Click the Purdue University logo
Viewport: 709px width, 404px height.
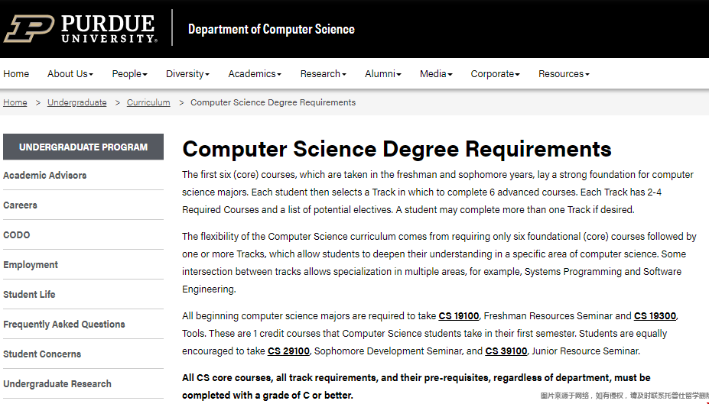coord(80,28)
